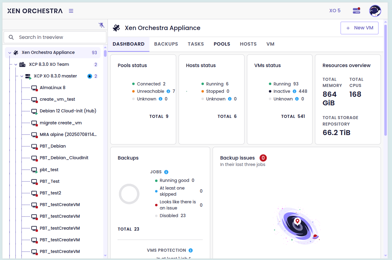This screenshot has width=392, height=260.
Task: Show info for Unreachable pools
Action: point(168,91)
